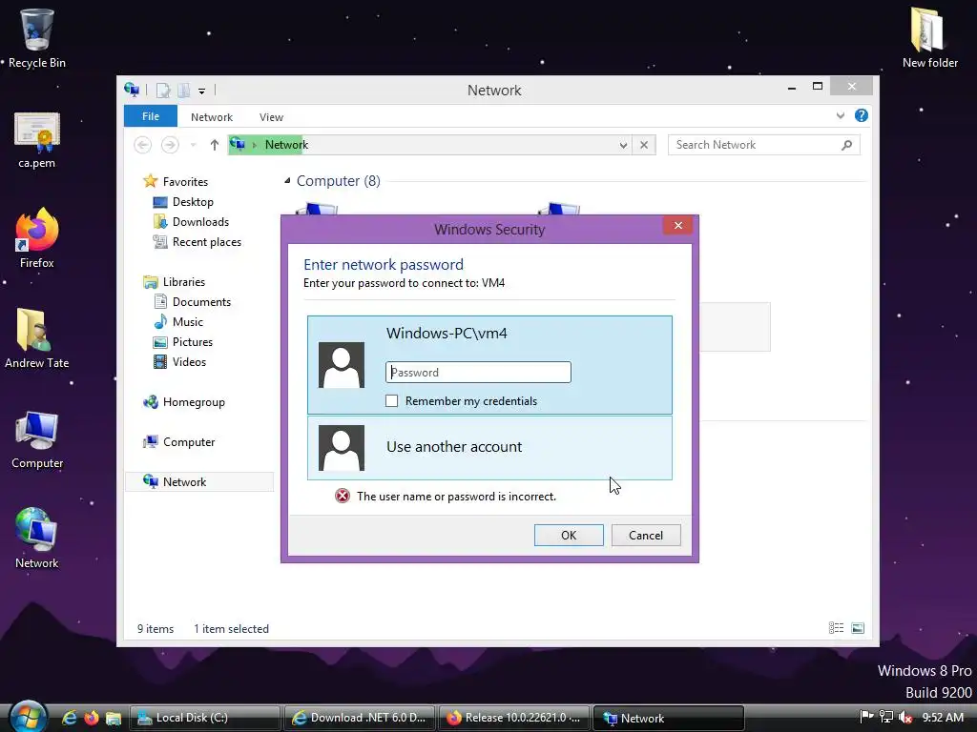Open the Recycle Bin desktop icon
Screen dimensions: 977x732
tap(37, 38)
